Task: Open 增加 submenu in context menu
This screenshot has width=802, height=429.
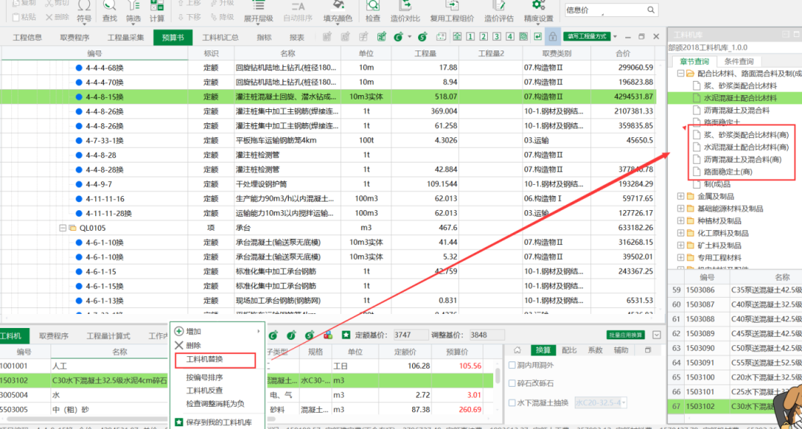Action: (x=217, y=331)
